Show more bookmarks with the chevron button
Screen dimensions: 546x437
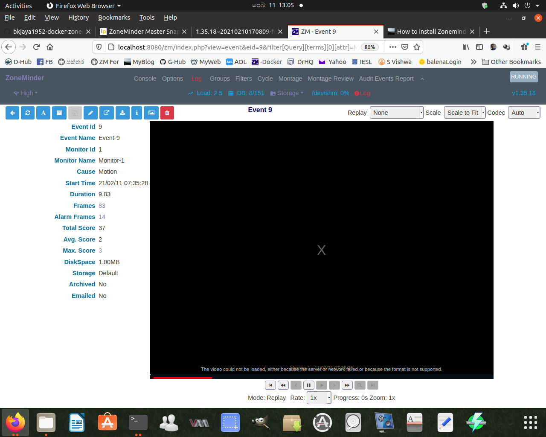pos(473,62)
